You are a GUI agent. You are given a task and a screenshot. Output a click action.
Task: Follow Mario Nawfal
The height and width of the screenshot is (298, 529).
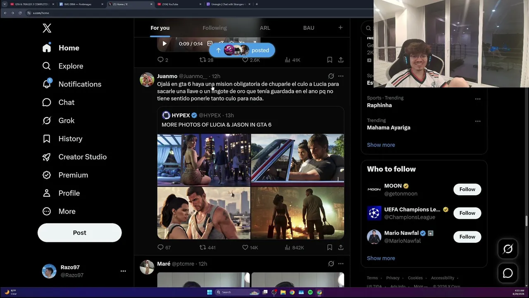click(467, 237)
